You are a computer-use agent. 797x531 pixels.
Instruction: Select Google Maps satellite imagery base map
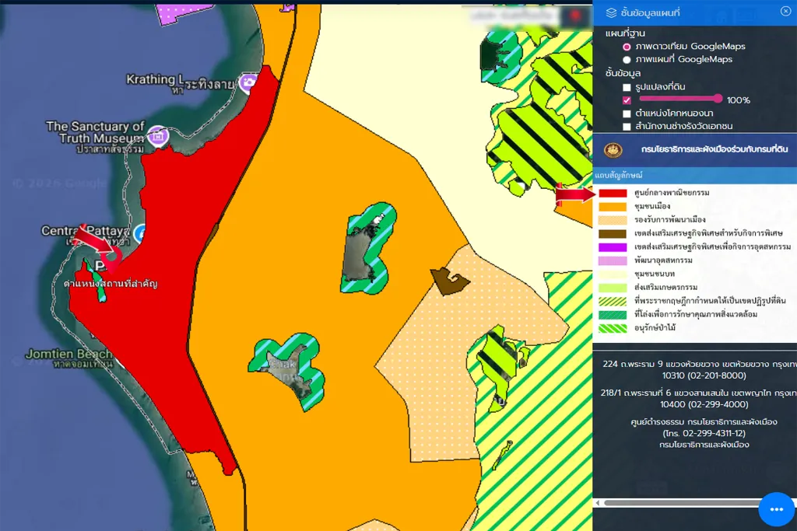click(627, 47)
